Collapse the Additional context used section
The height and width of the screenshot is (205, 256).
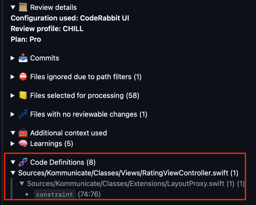click(13, 133)
